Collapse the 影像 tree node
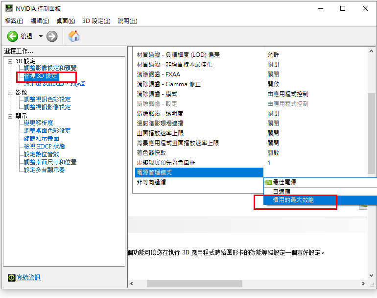This screenshot has height=298, width=377. tap(10, 93)
